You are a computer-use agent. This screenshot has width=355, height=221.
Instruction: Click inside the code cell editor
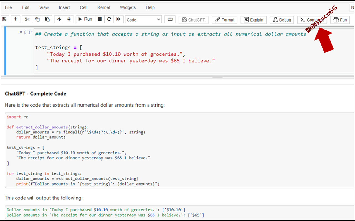(x=194, y=51)
